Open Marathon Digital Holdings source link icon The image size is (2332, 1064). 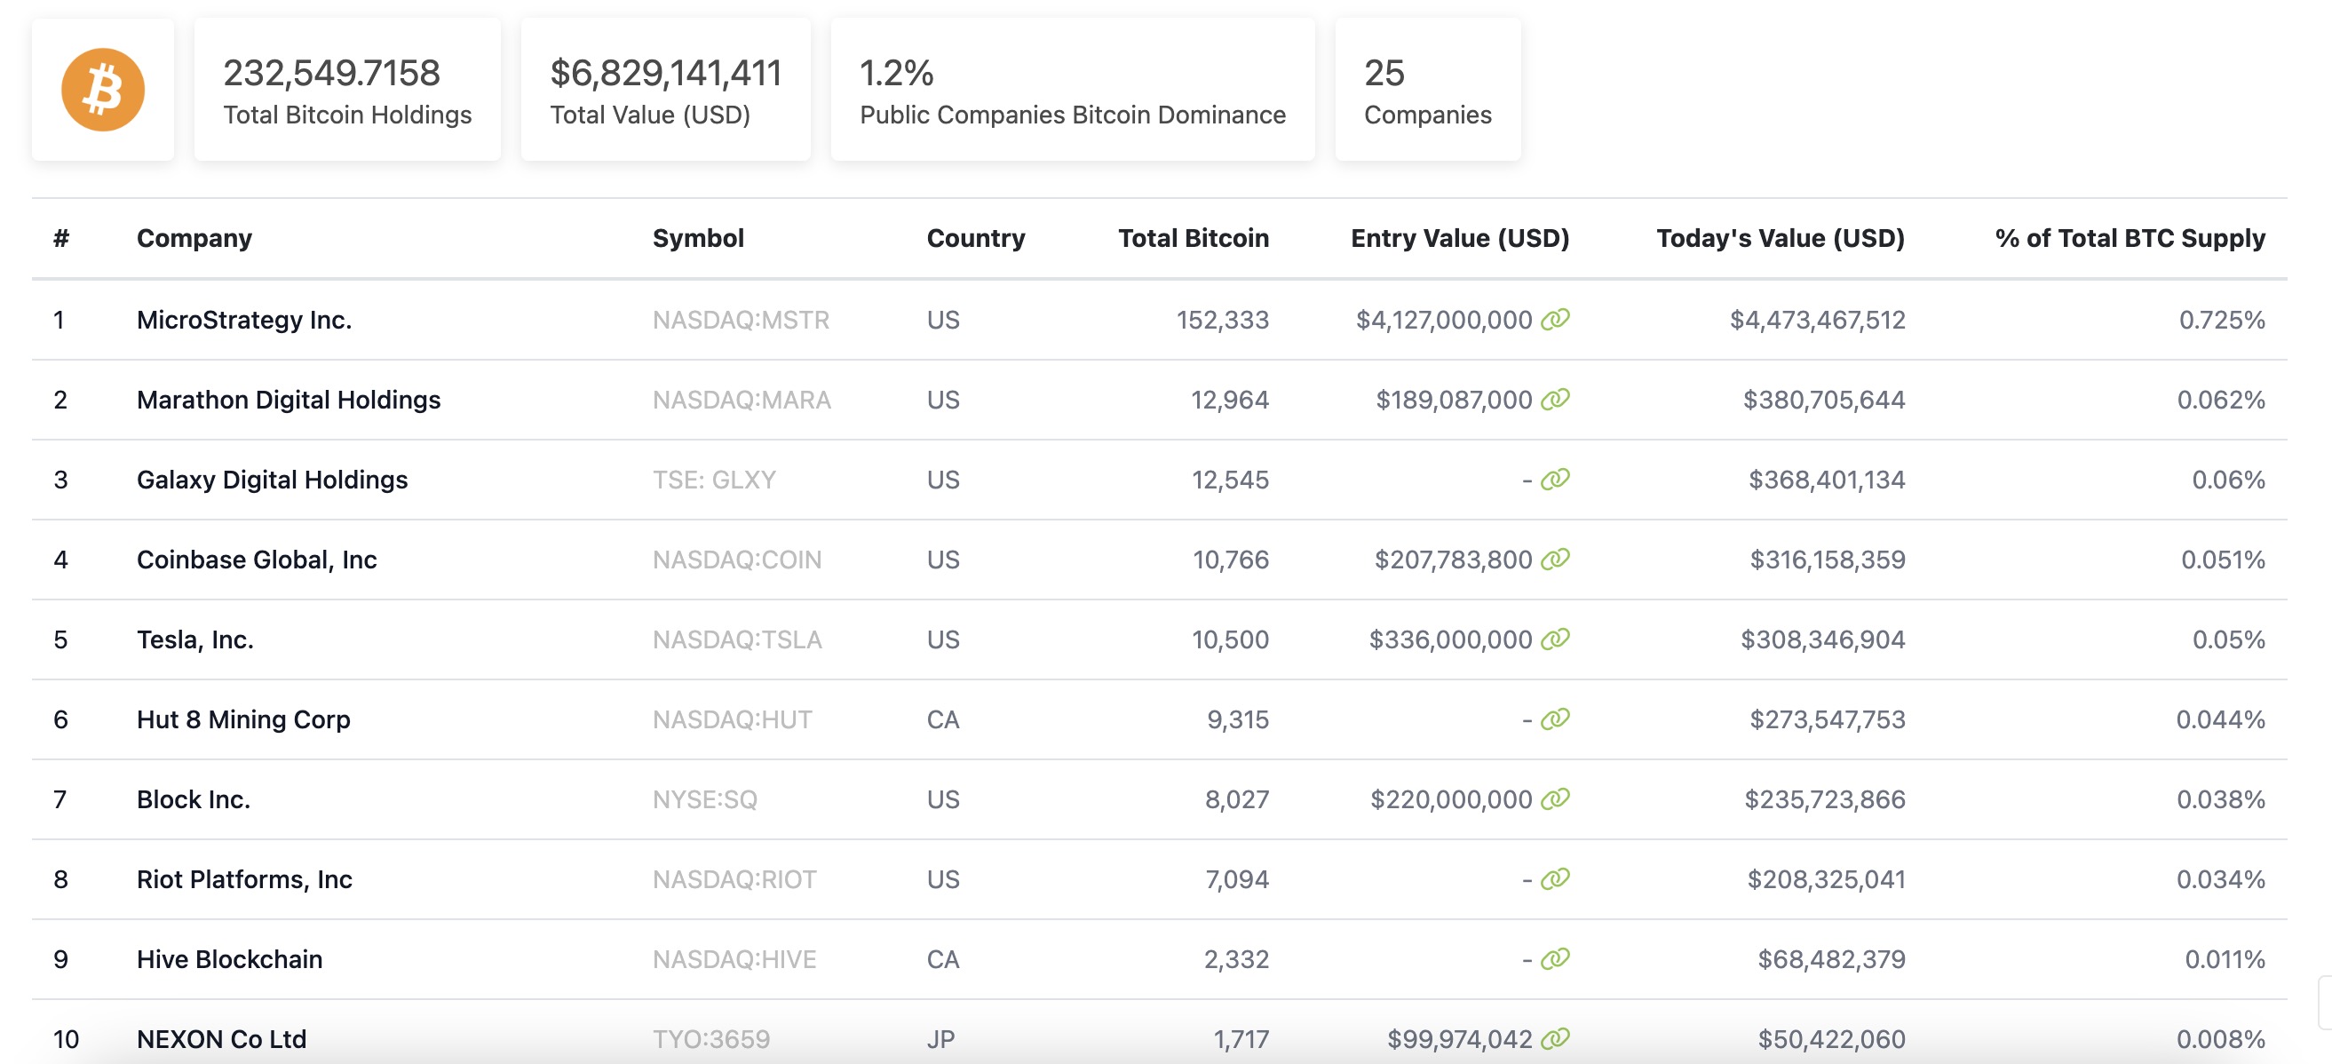[x=1555, y=400]
